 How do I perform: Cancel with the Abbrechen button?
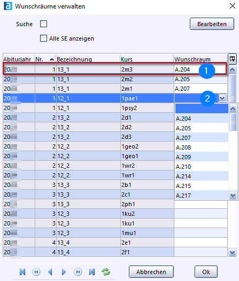pos(151,272)
